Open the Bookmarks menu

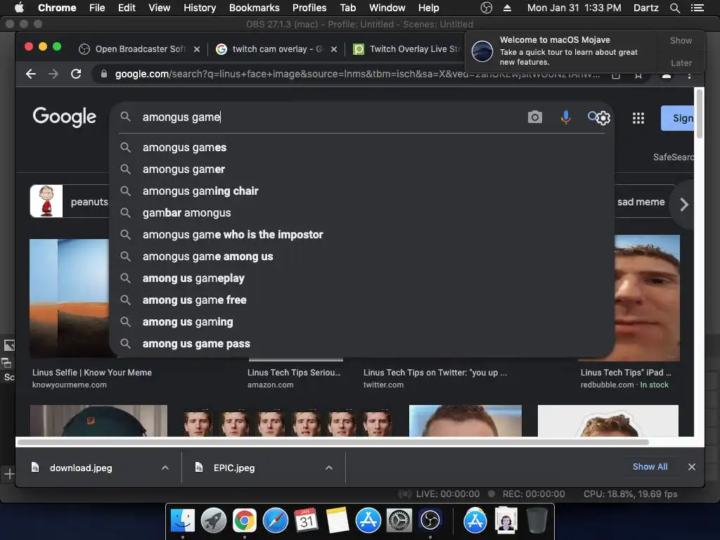(x=255, y=8)
